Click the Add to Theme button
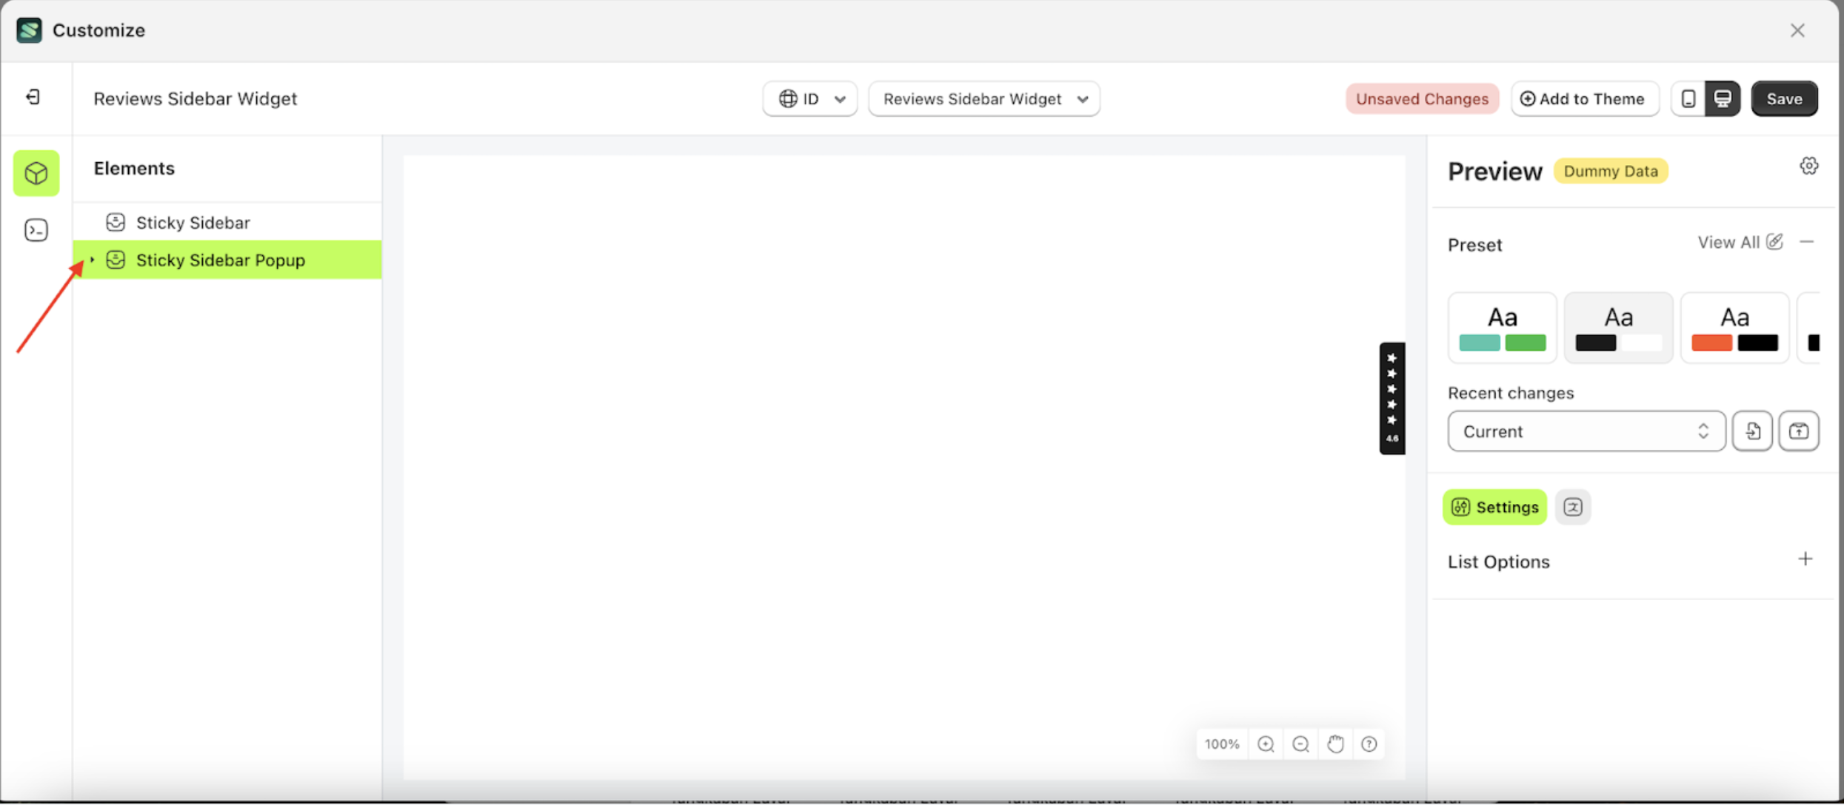 pyautogui.click(x=1584, y=98)
